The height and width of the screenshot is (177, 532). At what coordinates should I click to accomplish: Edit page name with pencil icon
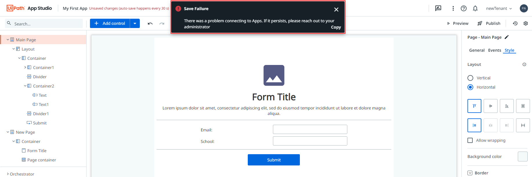(x=507, y=37)
